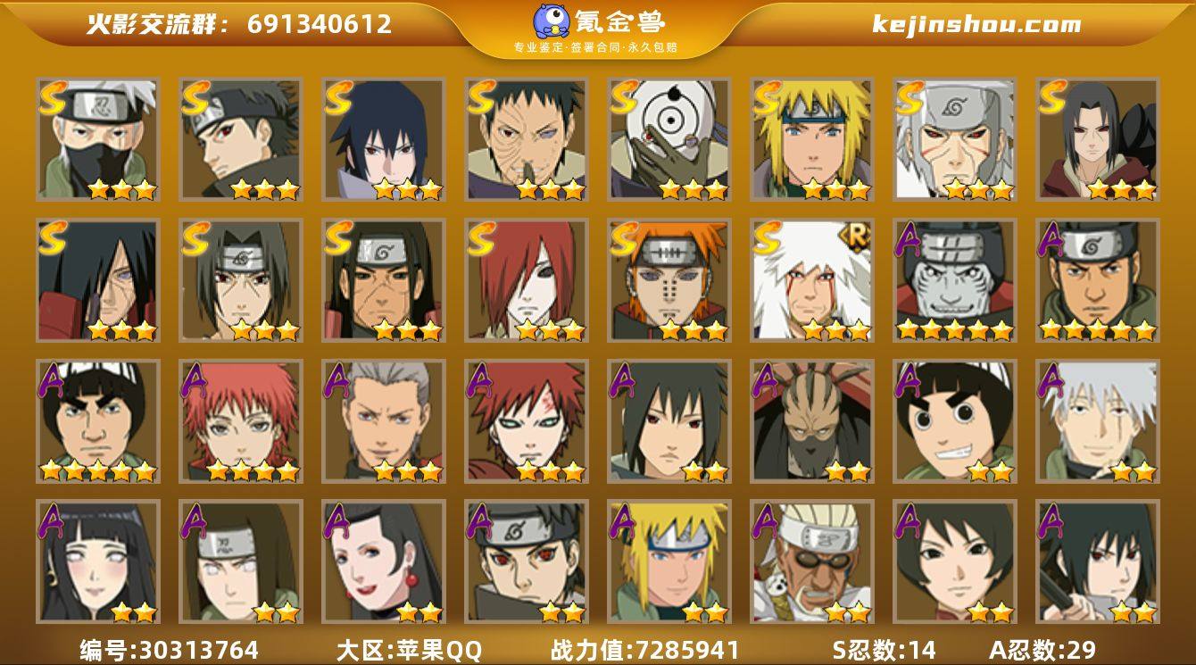Select the masked Kakashi S-rank portrait
The height and width of the screenshot is (665, 1196).
(97, 139)
